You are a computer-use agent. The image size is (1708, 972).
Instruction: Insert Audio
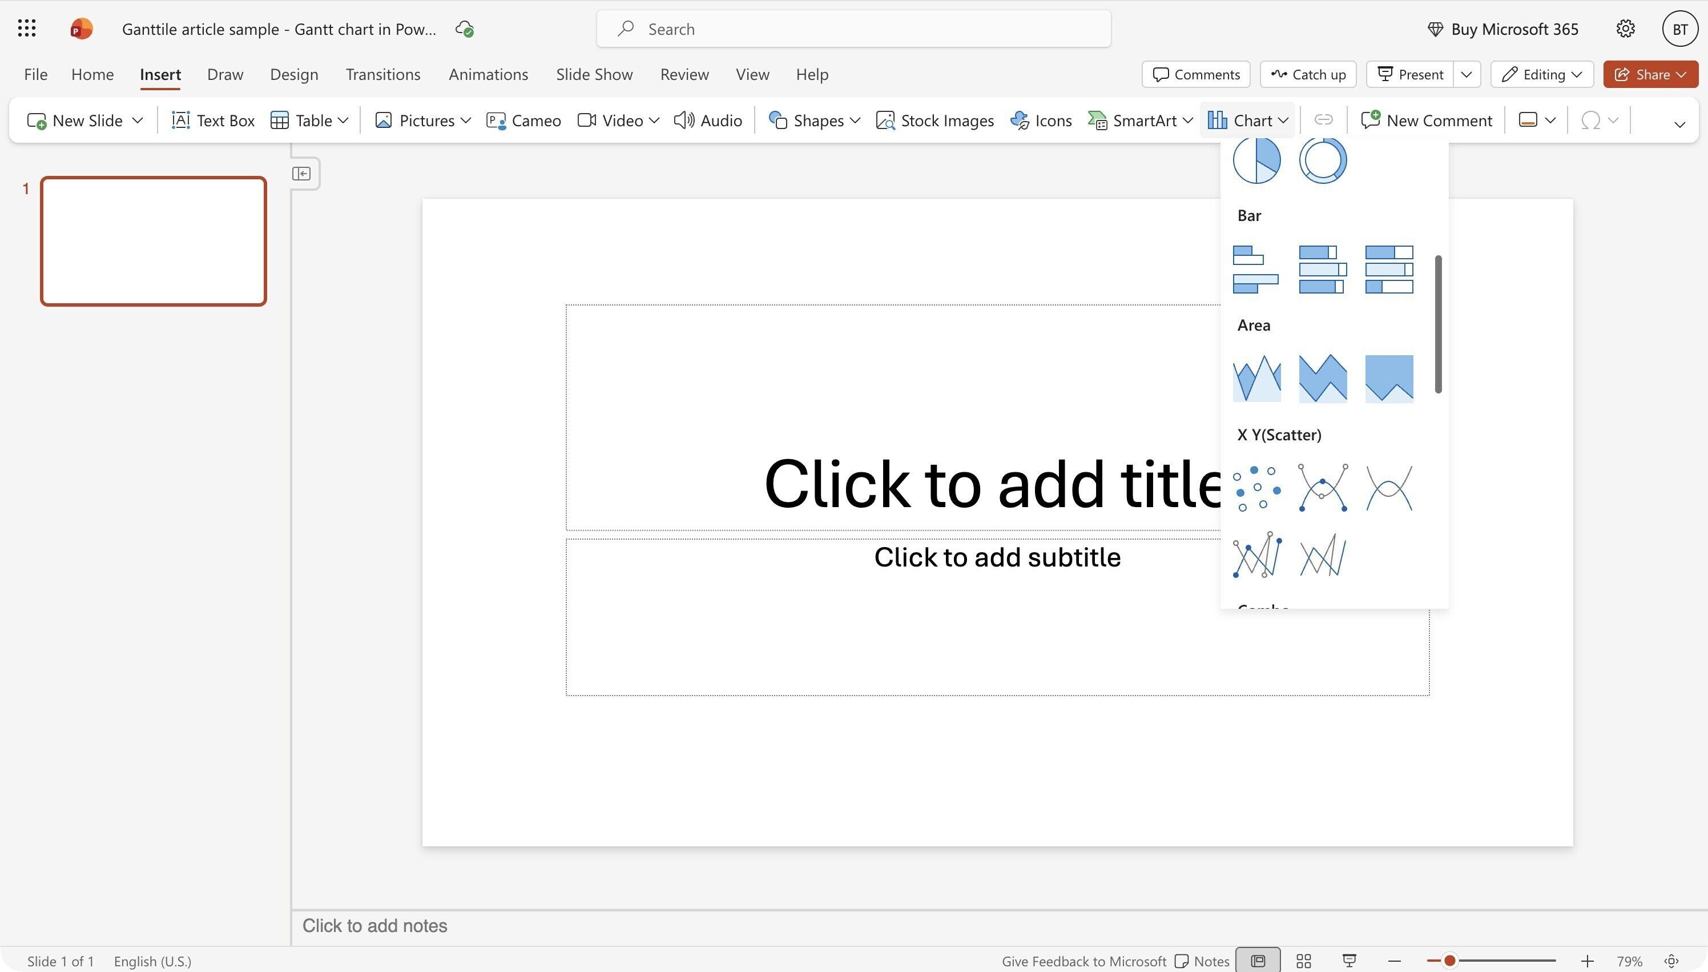pos(707,120)
